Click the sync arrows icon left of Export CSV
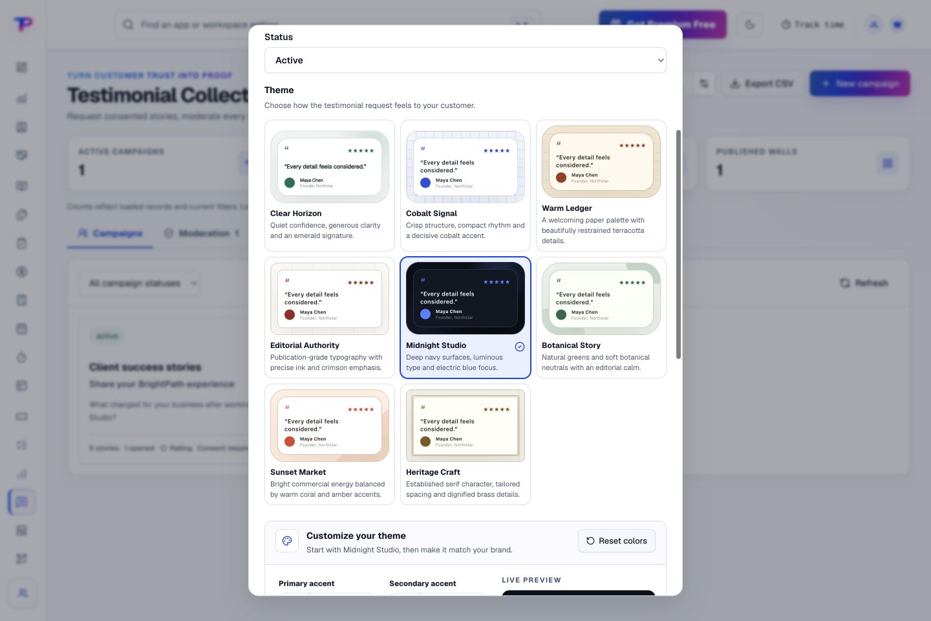This screenshot has height=621, width=931. (704, 83)
